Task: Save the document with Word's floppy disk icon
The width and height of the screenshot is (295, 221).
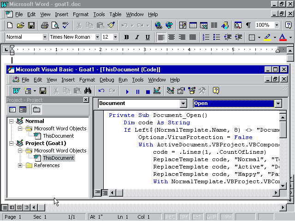Action: tap(31, 25)
